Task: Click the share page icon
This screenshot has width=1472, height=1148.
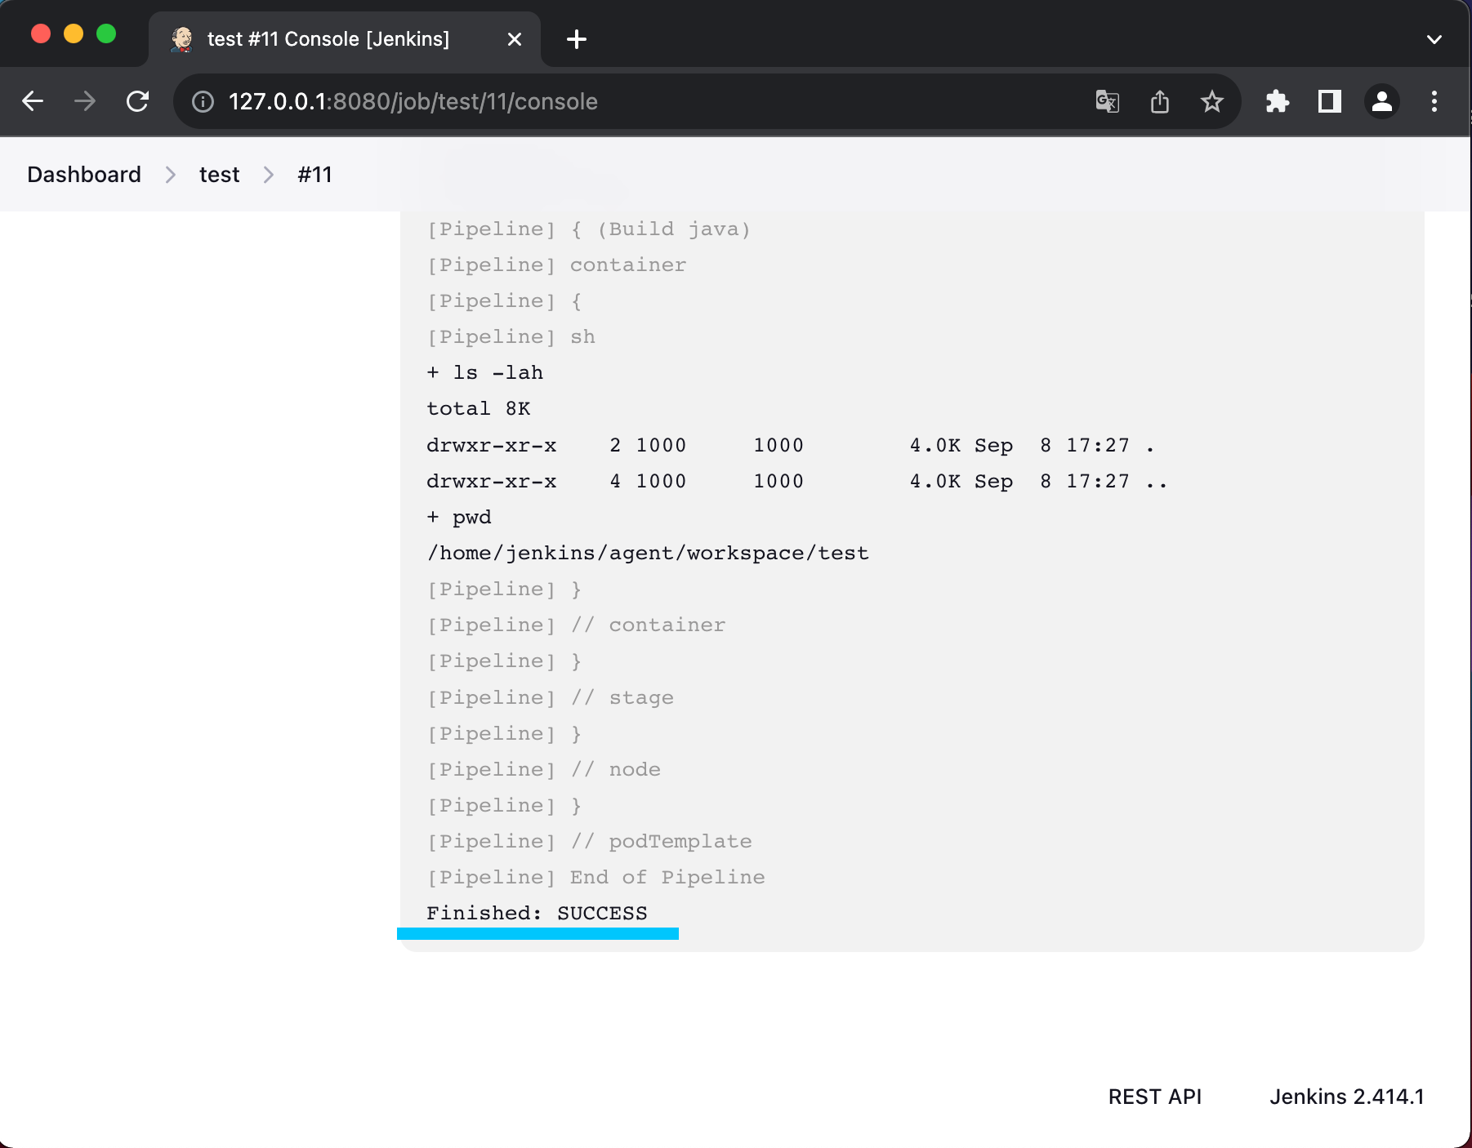Action: (1159, 101)
